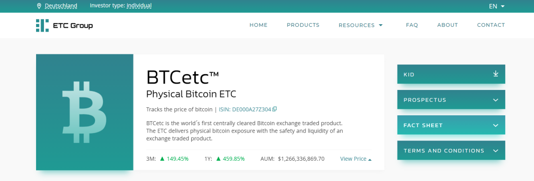This screenshot has height=181, width=534.
Task: Expand the Prospectus section
Action: click(451, 99)
